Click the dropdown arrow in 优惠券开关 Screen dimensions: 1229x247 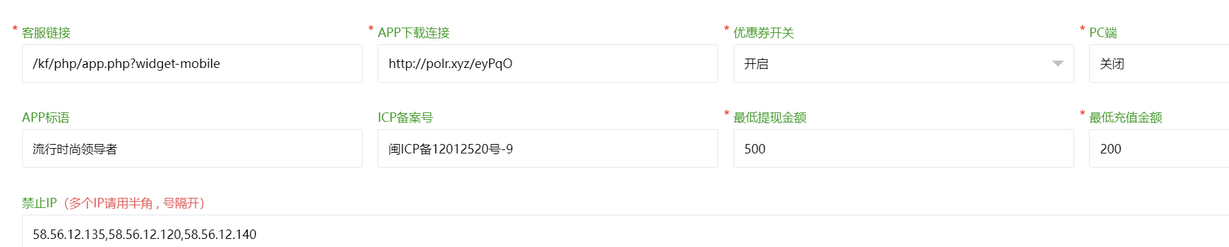(1057, 64)
